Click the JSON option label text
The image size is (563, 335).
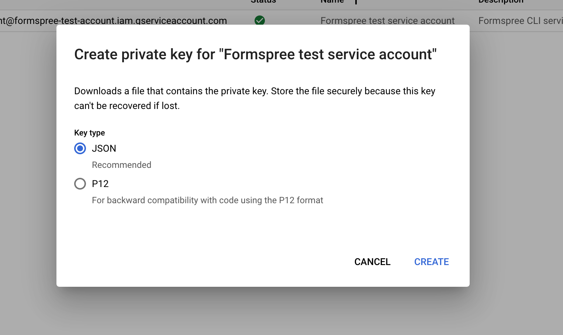pos(104,148)
